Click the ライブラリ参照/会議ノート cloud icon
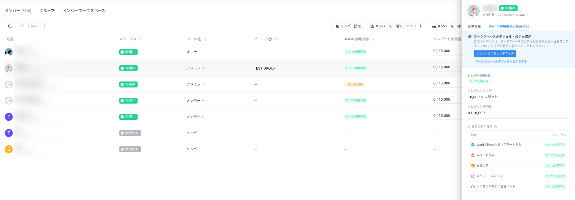This screenshot has width=575, height=200. pyautogui.click(x=473, y=187)
